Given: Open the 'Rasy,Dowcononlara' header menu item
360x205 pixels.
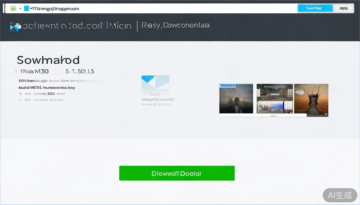Looking at the screenshot, I should pos(175,25).
